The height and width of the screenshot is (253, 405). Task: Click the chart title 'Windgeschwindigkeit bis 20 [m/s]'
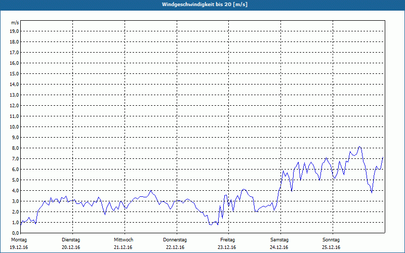pos(205,5)
